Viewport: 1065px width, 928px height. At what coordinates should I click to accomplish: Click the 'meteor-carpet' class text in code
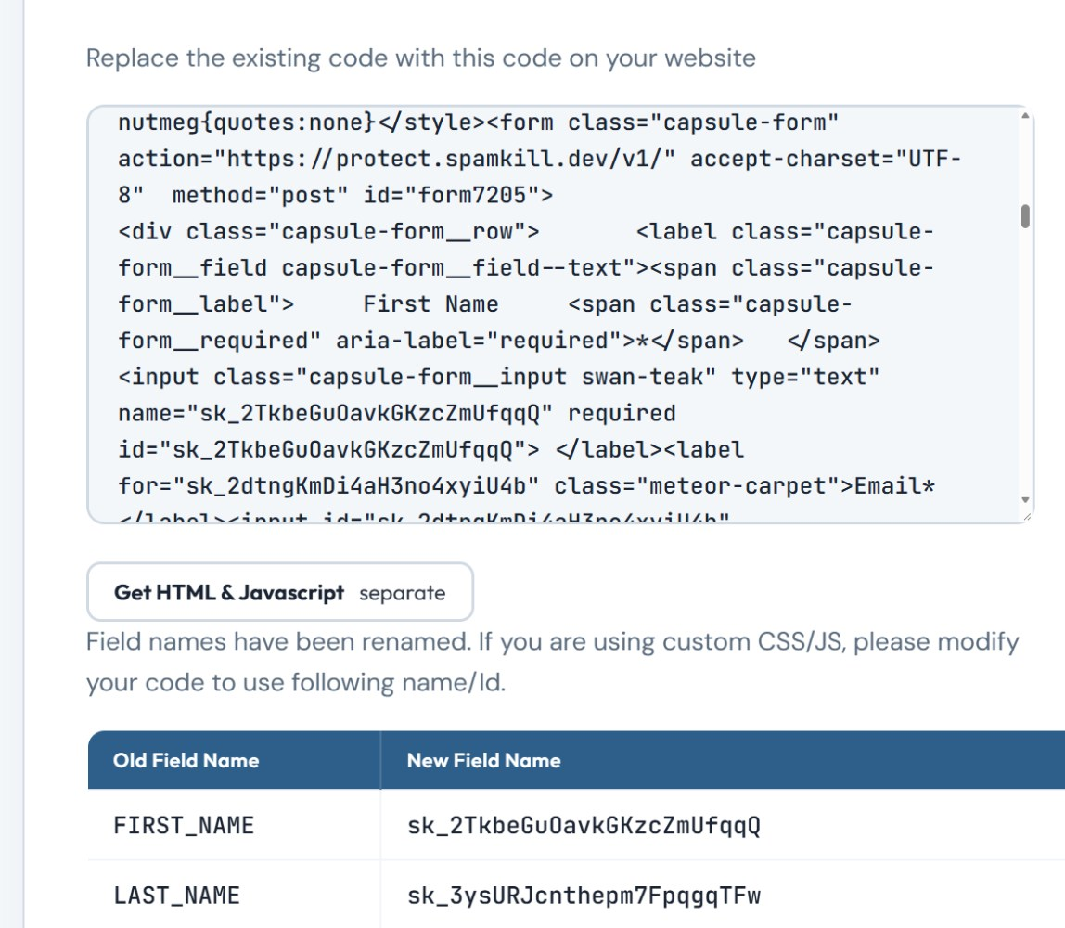737,486
